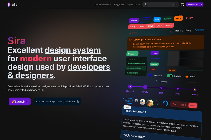Toggle the green Switch
This screenshot has width=211, height=140.
[x=170, y=76]
